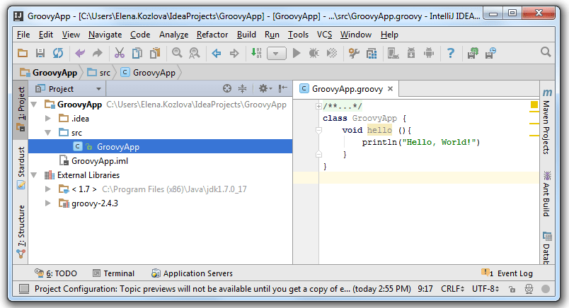Toggle the 1: Project tool window button
The image size is (569, 308).
[x=21, y=109]
